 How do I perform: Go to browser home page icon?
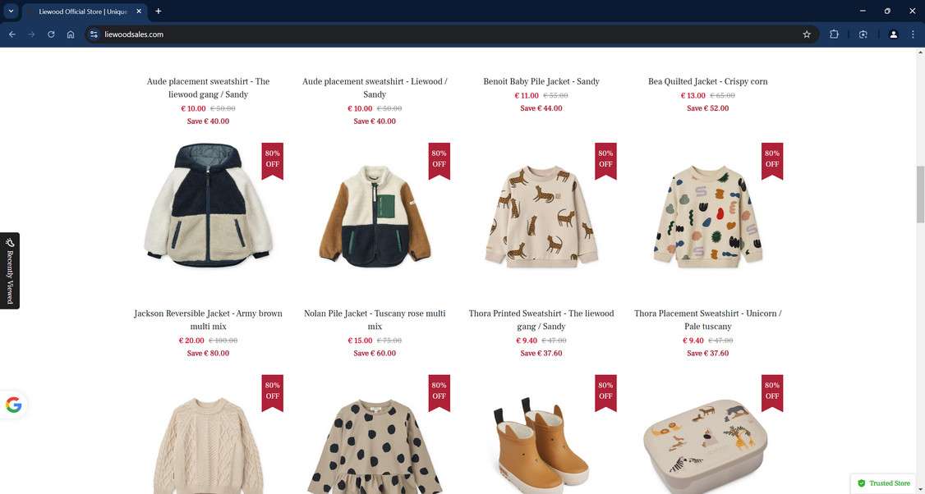click(x=71, y=34)
